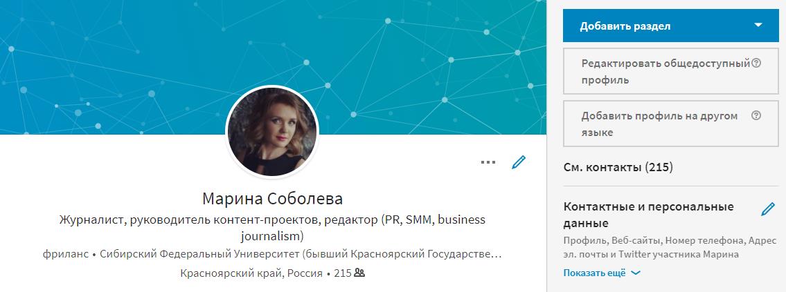This screenshot has height=292, width=786.
Task: Select Добавить профиль на другом языке
Action: (x=671, y=124)
